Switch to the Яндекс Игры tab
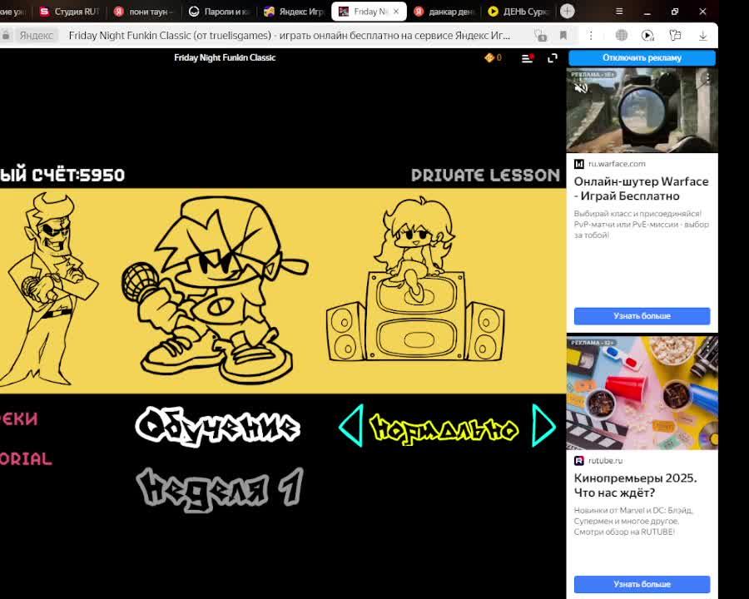Viewport: 749px width, 599px height. [295, 12]
